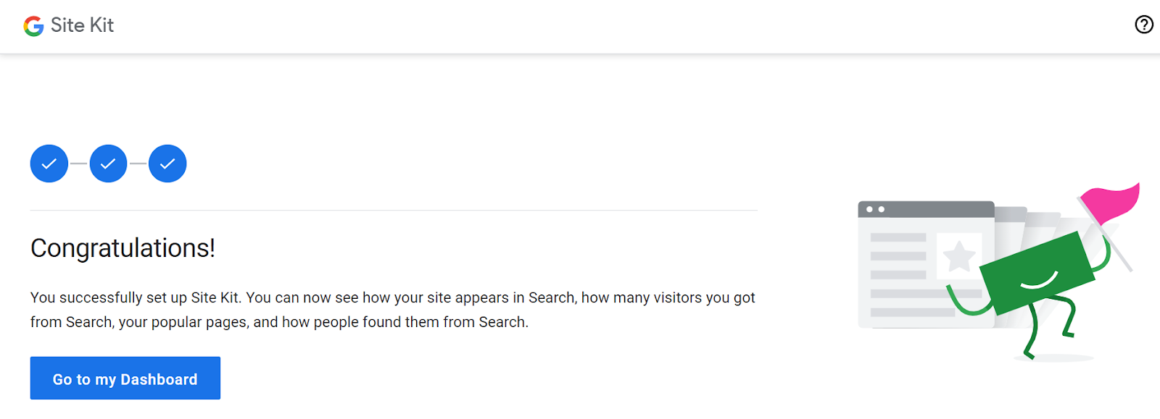Click the second completed step checkmark
Viewport: 1160px width, 419px height.
click(109, 164)
